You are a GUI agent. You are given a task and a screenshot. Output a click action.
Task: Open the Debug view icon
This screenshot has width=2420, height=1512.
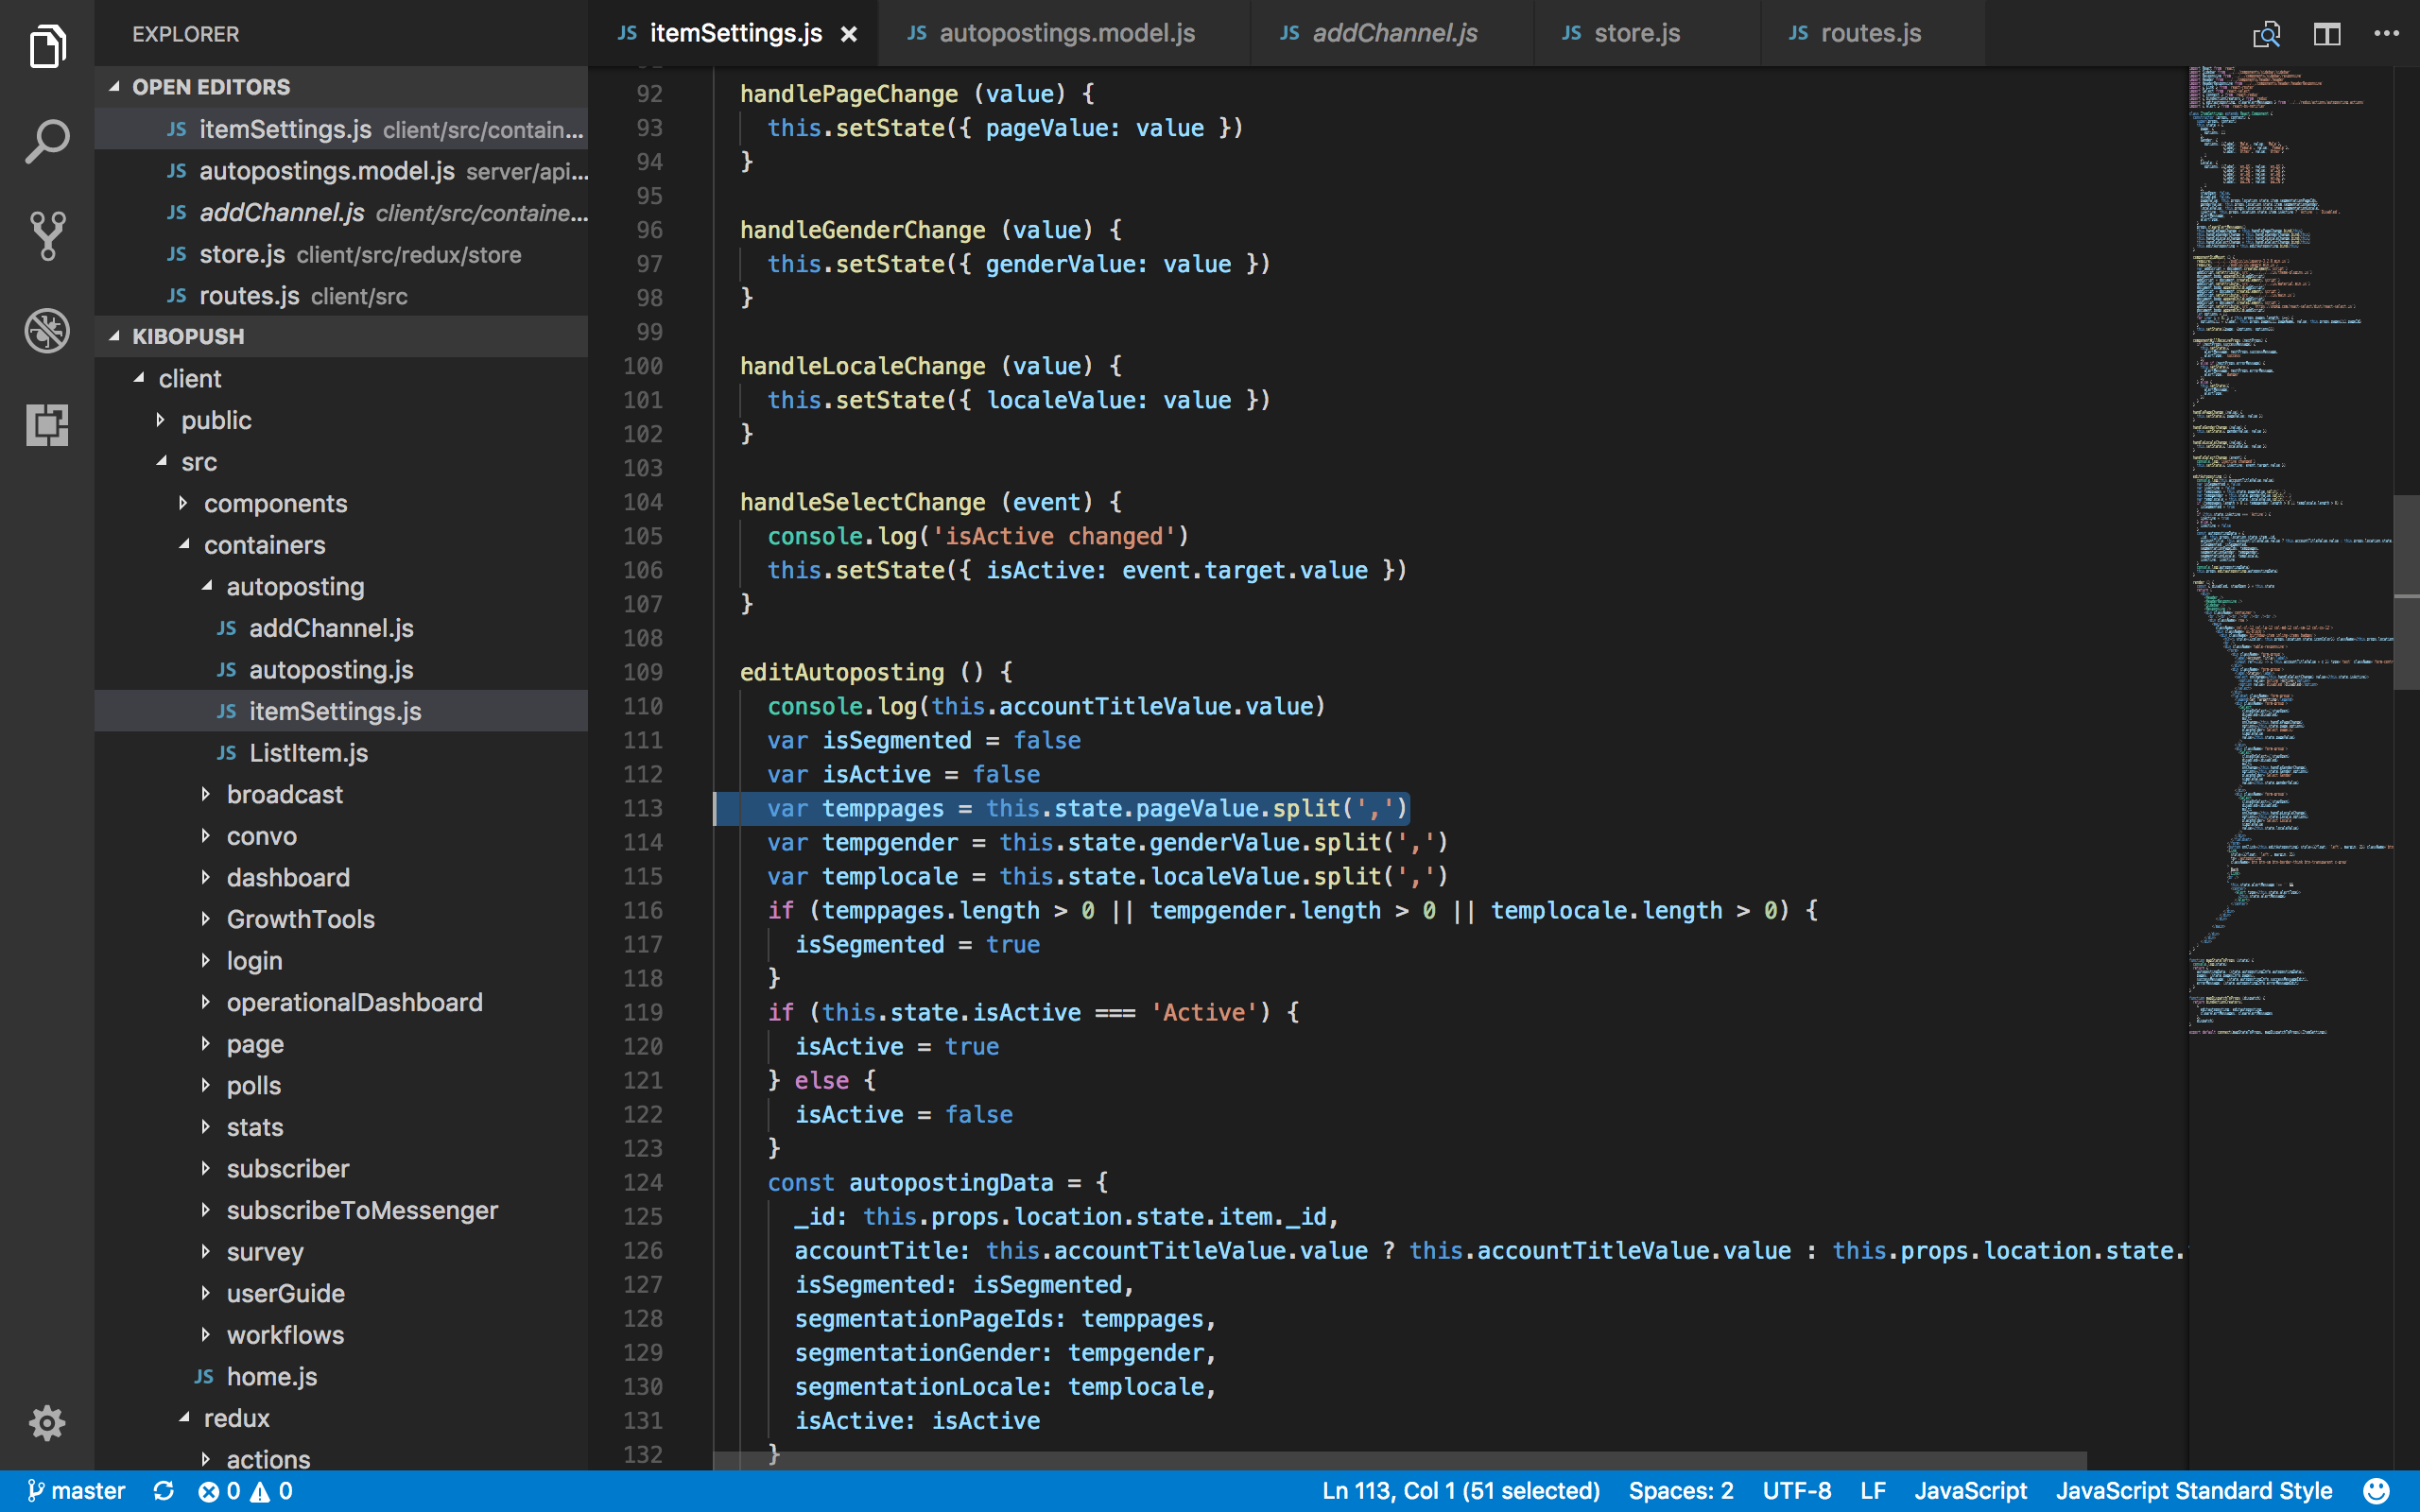pos(47,330)
